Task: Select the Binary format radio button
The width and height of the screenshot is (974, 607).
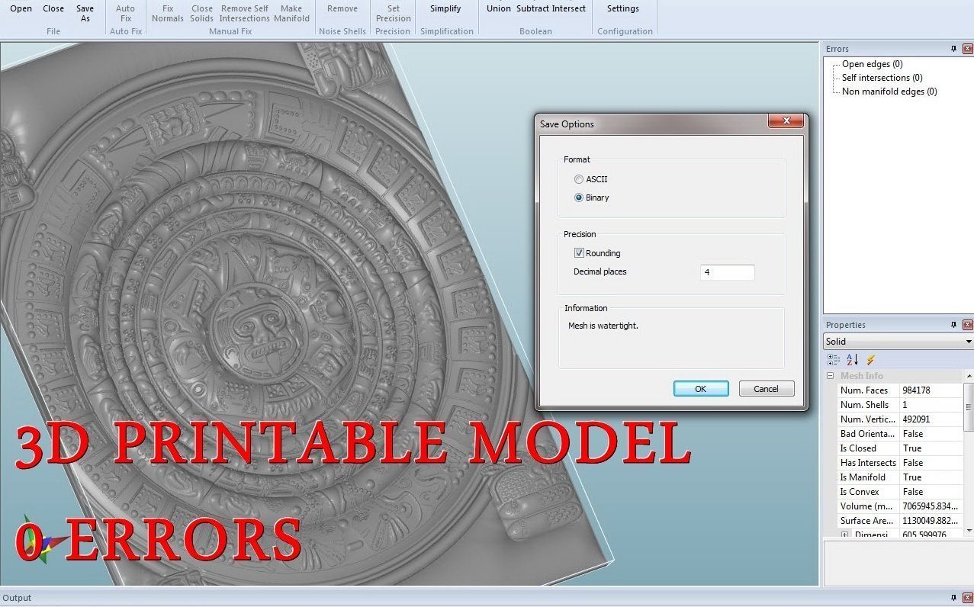Action: (x=579, y=198)
